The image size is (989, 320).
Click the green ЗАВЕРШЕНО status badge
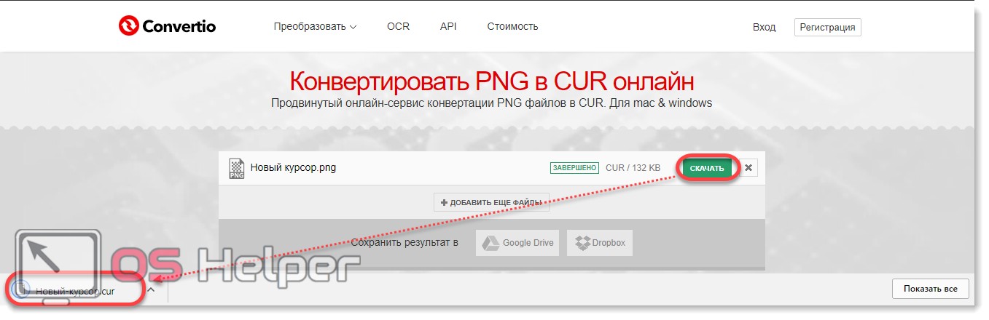tap(574, 168)
